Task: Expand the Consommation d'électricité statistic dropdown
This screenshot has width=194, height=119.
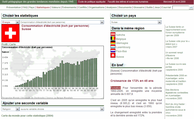Action: click(62, 22)
